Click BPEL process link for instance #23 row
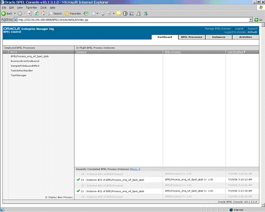This screenshot has height=212, width=265. pyautogui.click(x=189, y=179)
